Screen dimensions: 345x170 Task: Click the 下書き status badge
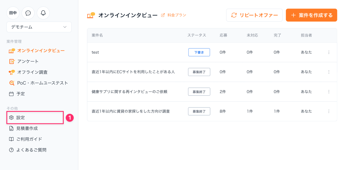[199, 52]
